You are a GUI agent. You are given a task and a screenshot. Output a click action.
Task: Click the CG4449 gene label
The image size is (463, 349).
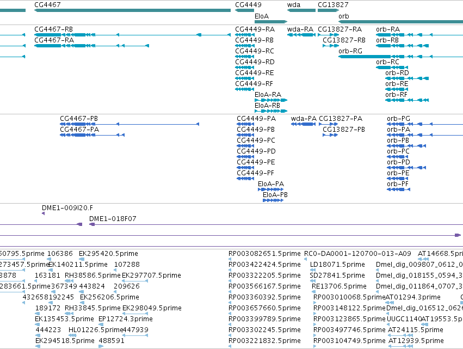tap(248, 5)
